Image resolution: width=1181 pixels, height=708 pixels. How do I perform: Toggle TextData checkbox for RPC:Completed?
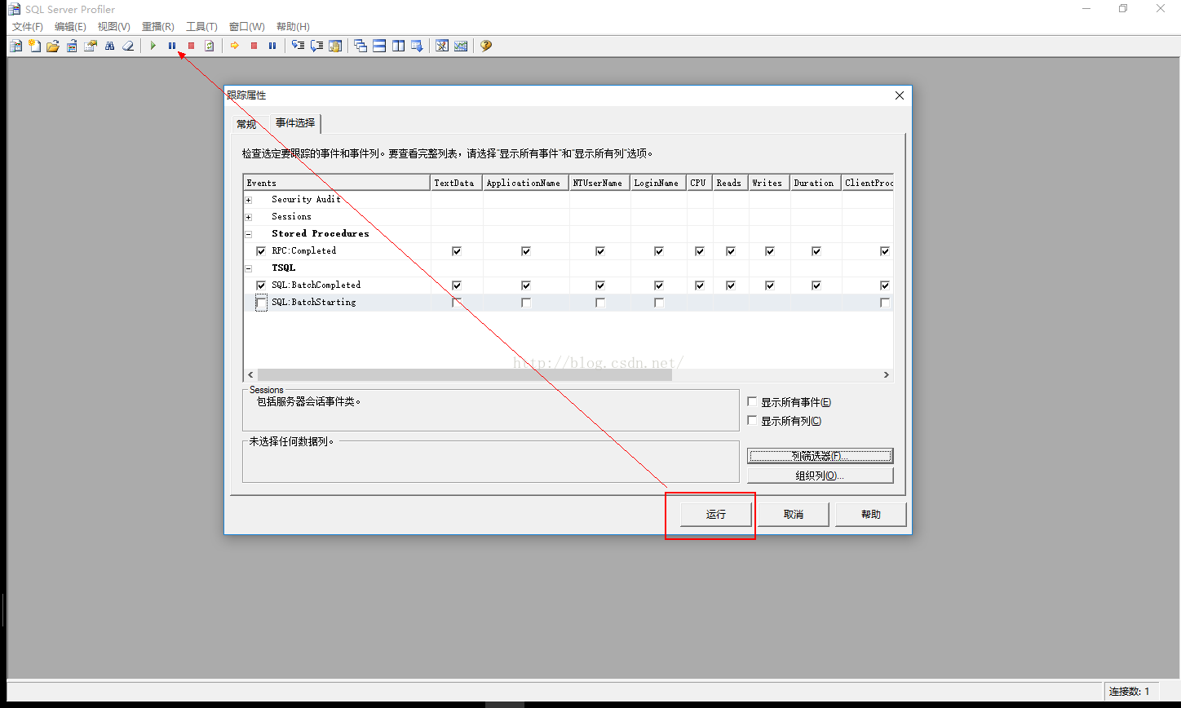pos(457,251)
